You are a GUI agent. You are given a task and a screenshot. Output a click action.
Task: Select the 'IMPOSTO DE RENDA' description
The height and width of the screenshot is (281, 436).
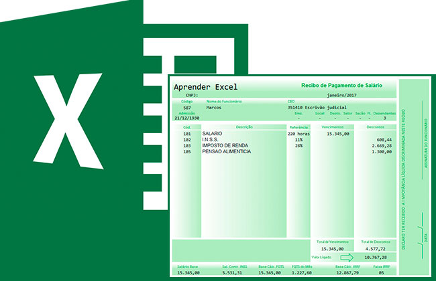pyautogui.click(x=225, y=145)
